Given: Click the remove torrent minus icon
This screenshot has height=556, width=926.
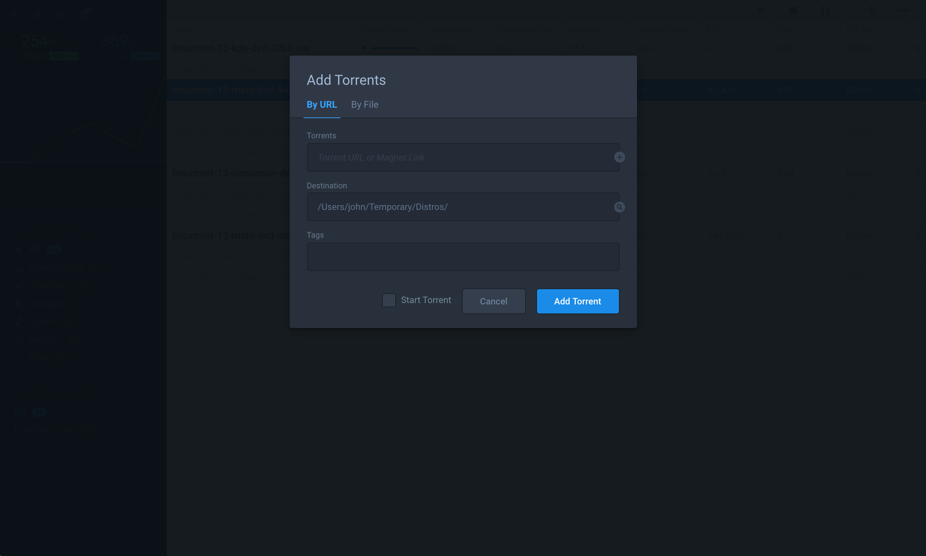Looking at the screenshot, I should point(903,10).
